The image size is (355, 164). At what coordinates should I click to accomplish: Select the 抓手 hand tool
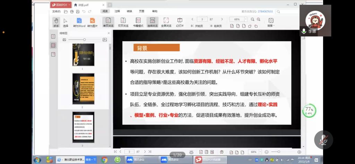(56, 22)
